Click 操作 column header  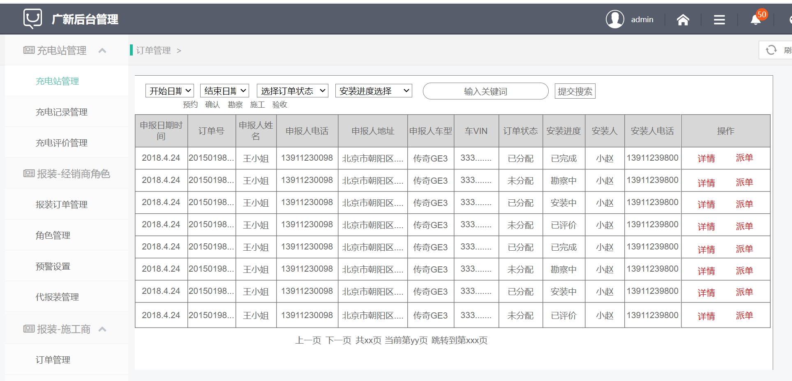725,131
